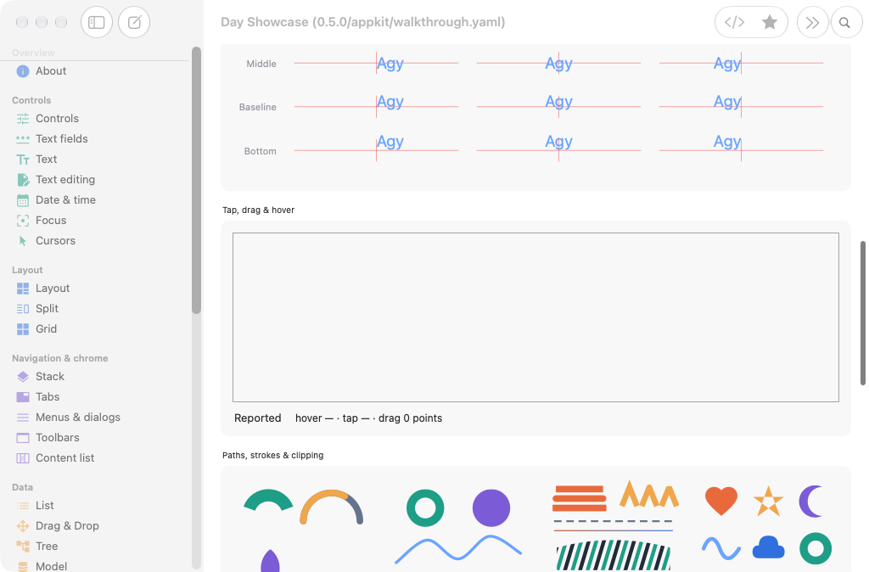
Task: Click the Grid squares icon
Action: pyautogui.click(x=23, y=329)
